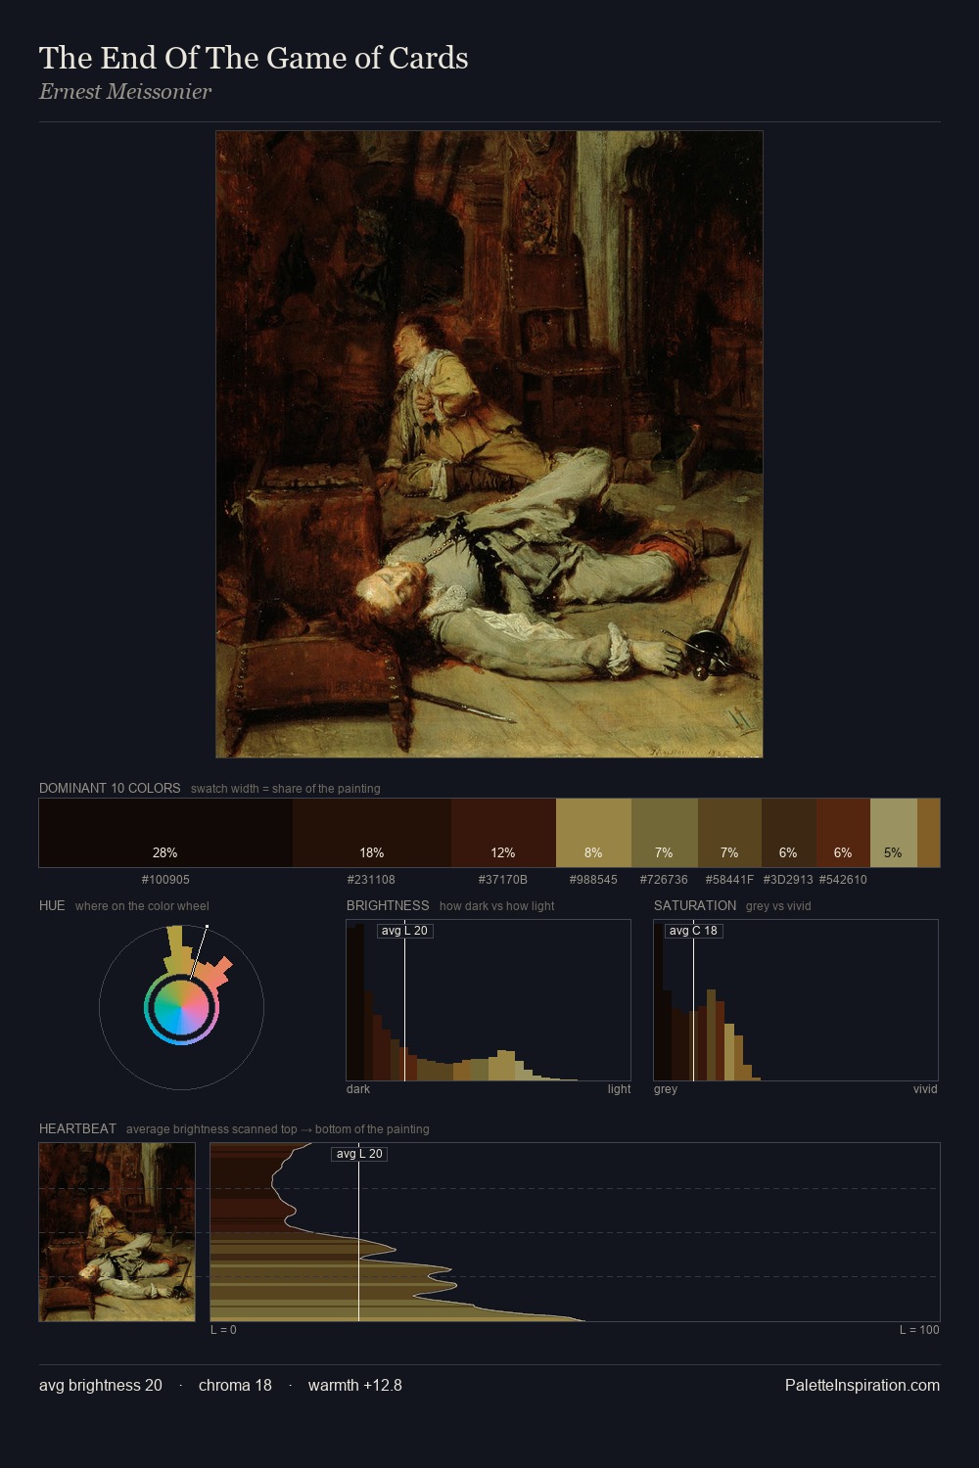Click the hex code #542610 text
The height and width of the screenshot is (1468, 979).
(843, 880)
